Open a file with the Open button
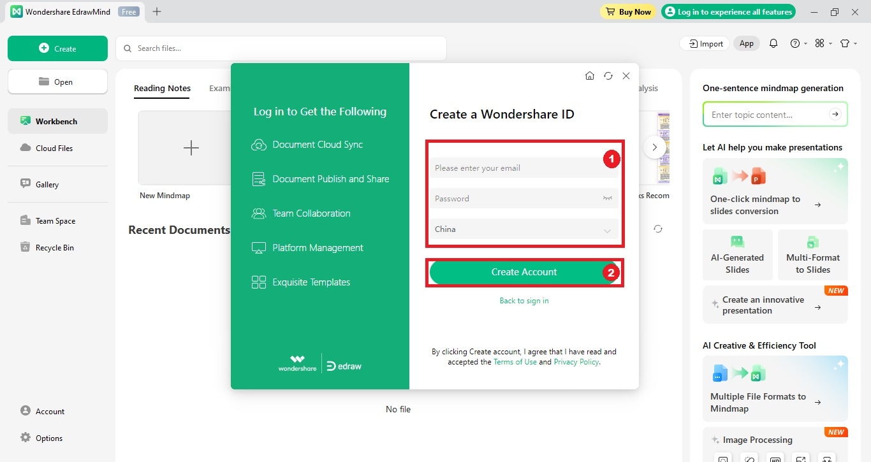Screen dimensions: 871x462 click(x=57, y=82)
